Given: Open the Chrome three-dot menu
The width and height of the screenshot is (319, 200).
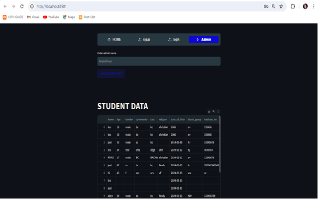Looking at the screenshot, I should [x=314, y=6].
